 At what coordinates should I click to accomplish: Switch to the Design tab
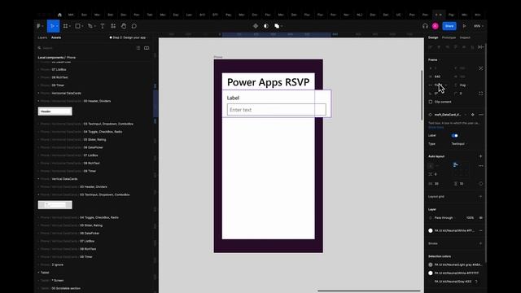click(433, 37)
